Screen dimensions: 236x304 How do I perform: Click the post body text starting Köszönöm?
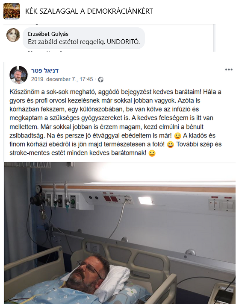click(116, 123)
